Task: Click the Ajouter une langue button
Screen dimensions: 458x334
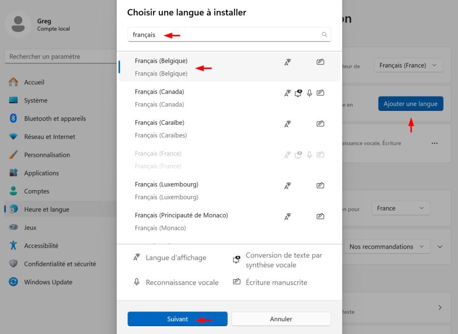Action: 411,104
